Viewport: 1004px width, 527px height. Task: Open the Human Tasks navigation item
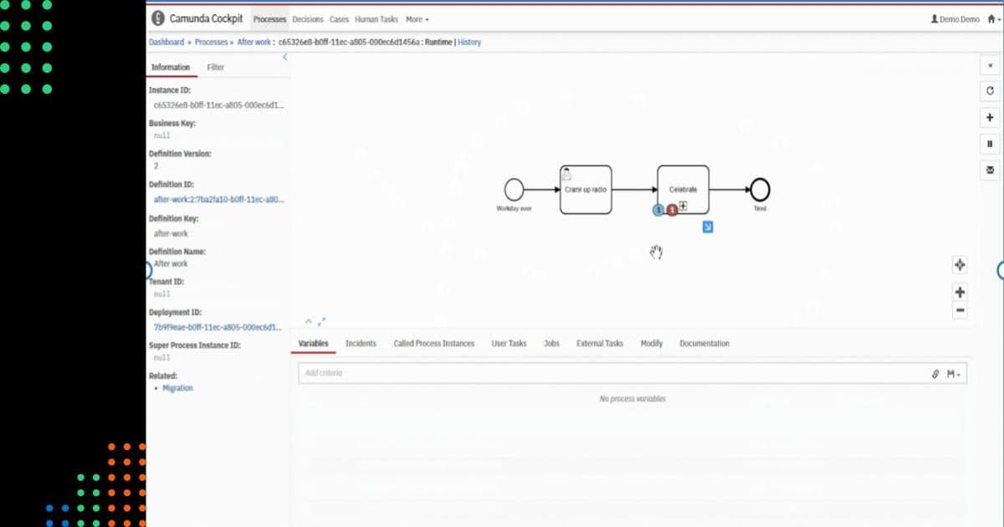[x=377, y=19]
